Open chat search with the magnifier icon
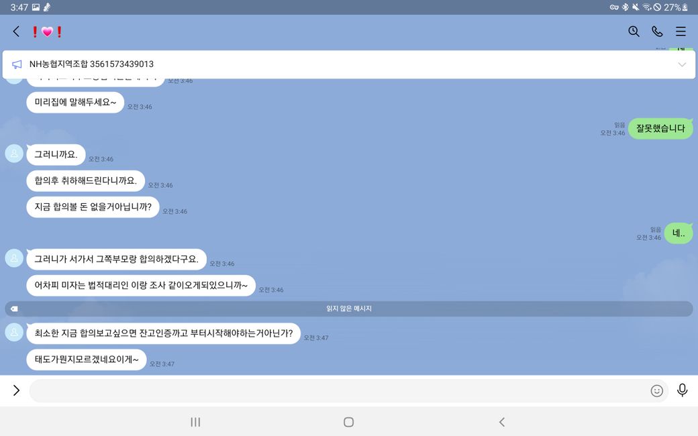Image resolution: width=698 pixels, height=436 pixels. point(634,31)
